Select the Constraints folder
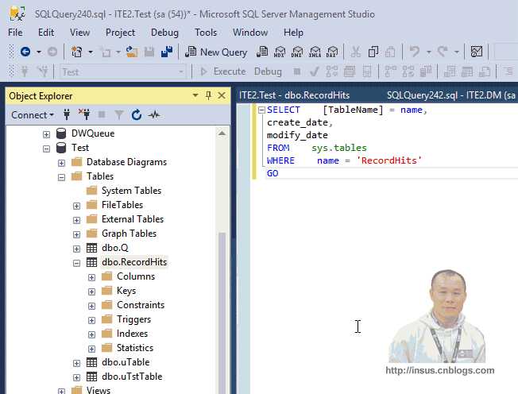 141,305
